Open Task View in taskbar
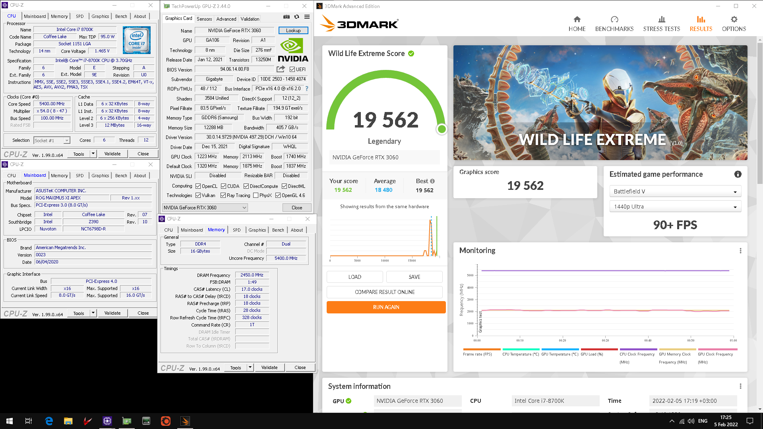The height and width of the screenshot is (429, 763). pos(29,421)
